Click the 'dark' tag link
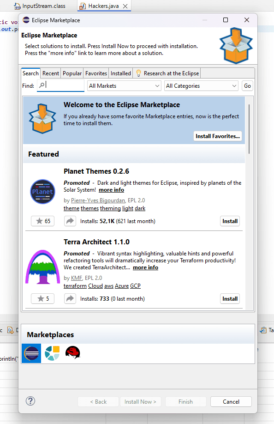The height and width of the screenshot is (424, 274). tap(140, 208)
